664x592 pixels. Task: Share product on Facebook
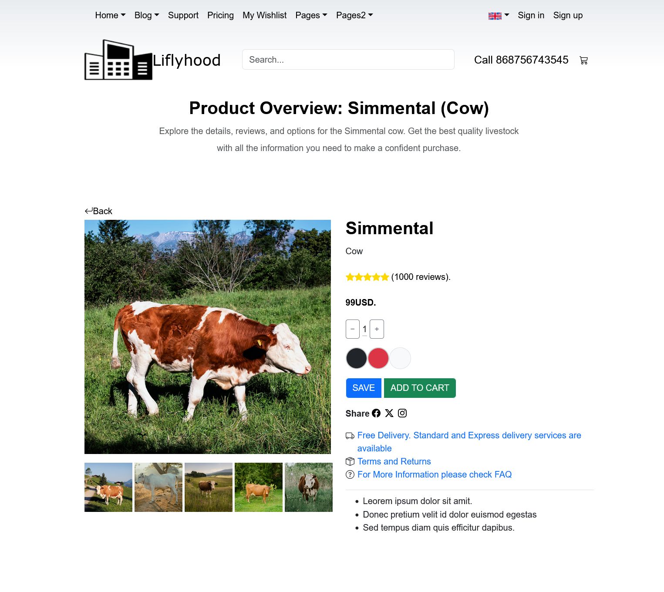tap(376, 414)
